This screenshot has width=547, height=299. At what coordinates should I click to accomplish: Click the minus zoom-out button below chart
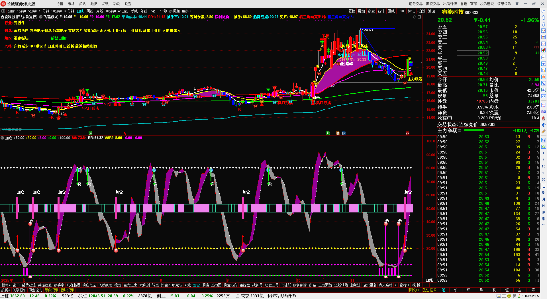coord(433,285)
